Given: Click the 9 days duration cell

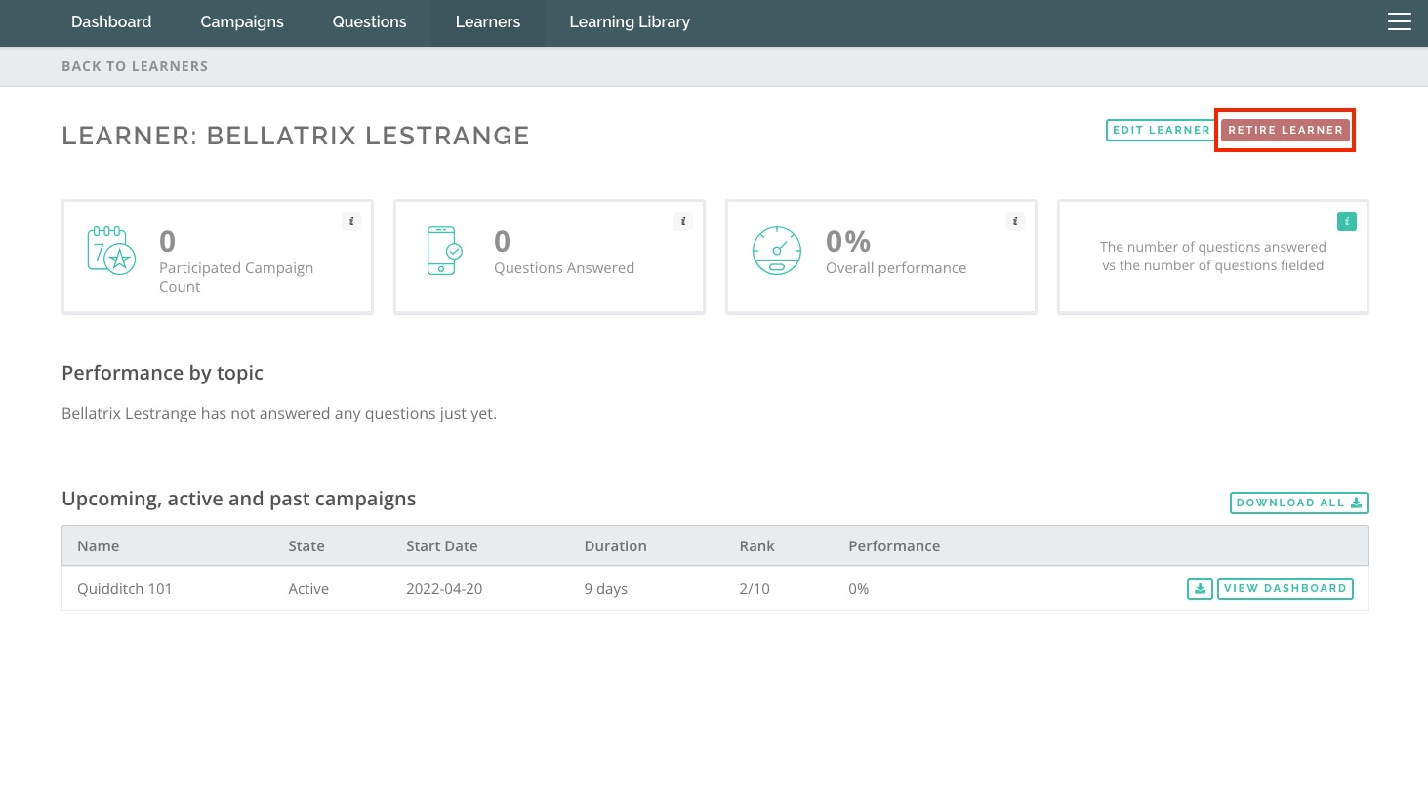Looking at the screenshot, I should pos(606,589).
